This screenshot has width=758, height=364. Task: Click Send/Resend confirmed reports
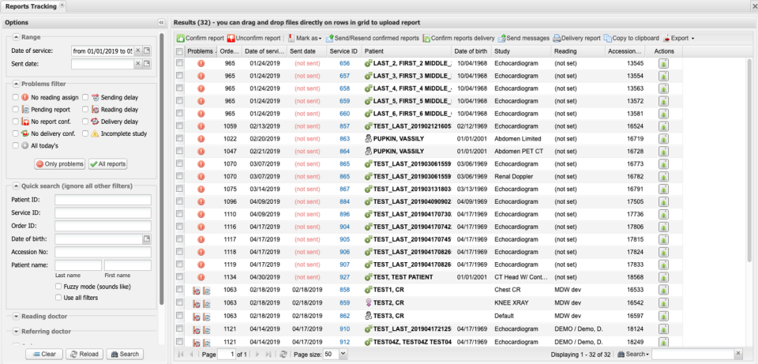click(x=372, y=38)
